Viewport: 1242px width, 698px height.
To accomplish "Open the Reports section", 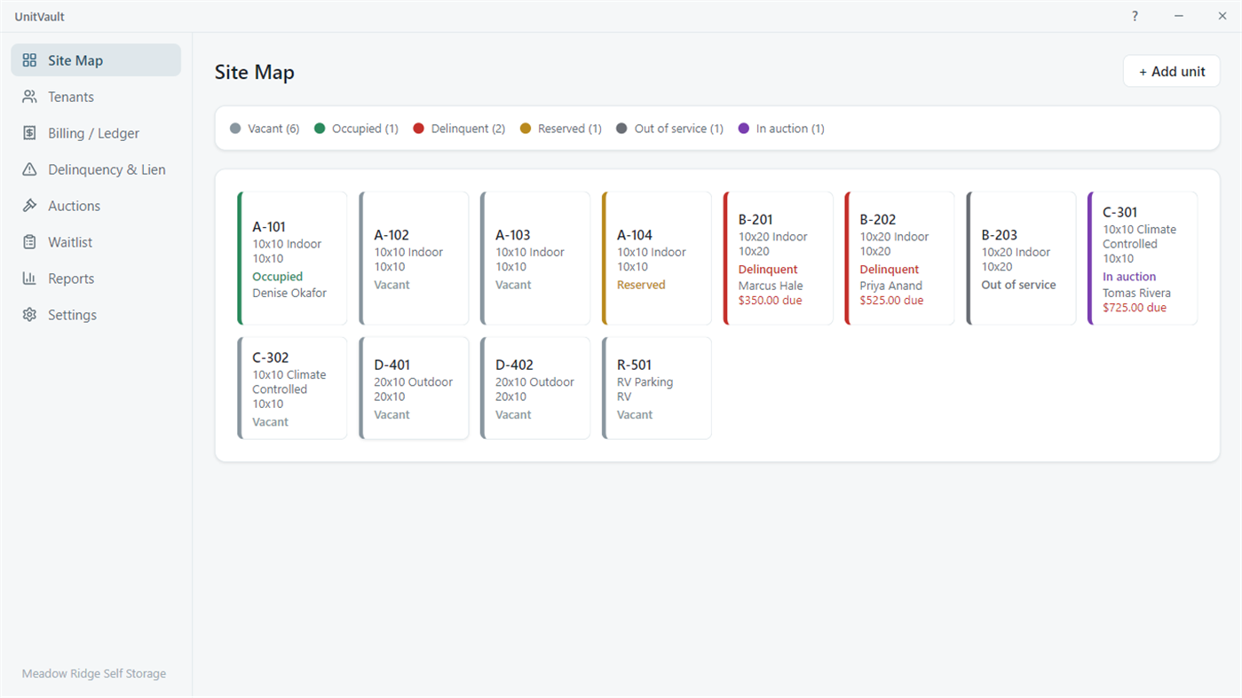I will tap(96, 278).
